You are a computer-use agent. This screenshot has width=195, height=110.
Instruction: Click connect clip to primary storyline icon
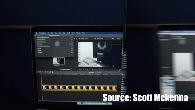(45, 72)
